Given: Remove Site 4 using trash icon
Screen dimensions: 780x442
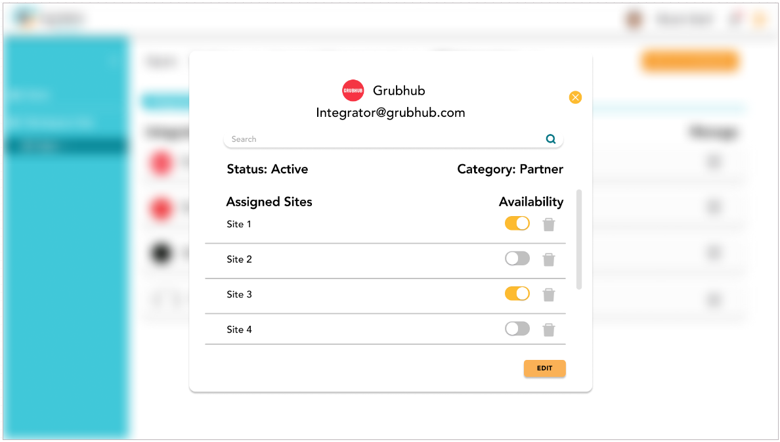Looking at the screenshot, I should (549, 330).
